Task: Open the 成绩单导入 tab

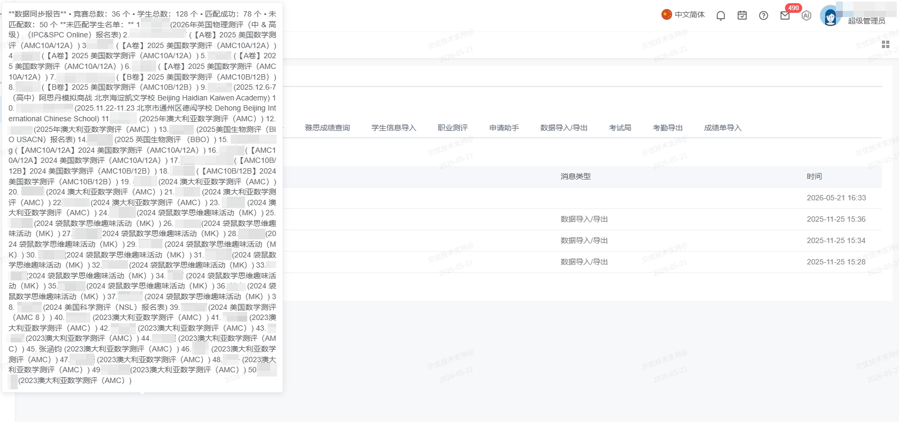Action: (x=723, y=128)
